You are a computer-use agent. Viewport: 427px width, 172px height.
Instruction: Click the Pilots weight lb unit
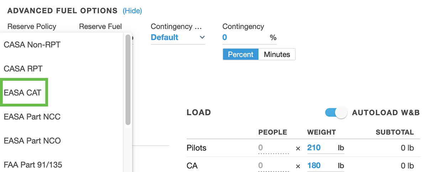(341, 148)
